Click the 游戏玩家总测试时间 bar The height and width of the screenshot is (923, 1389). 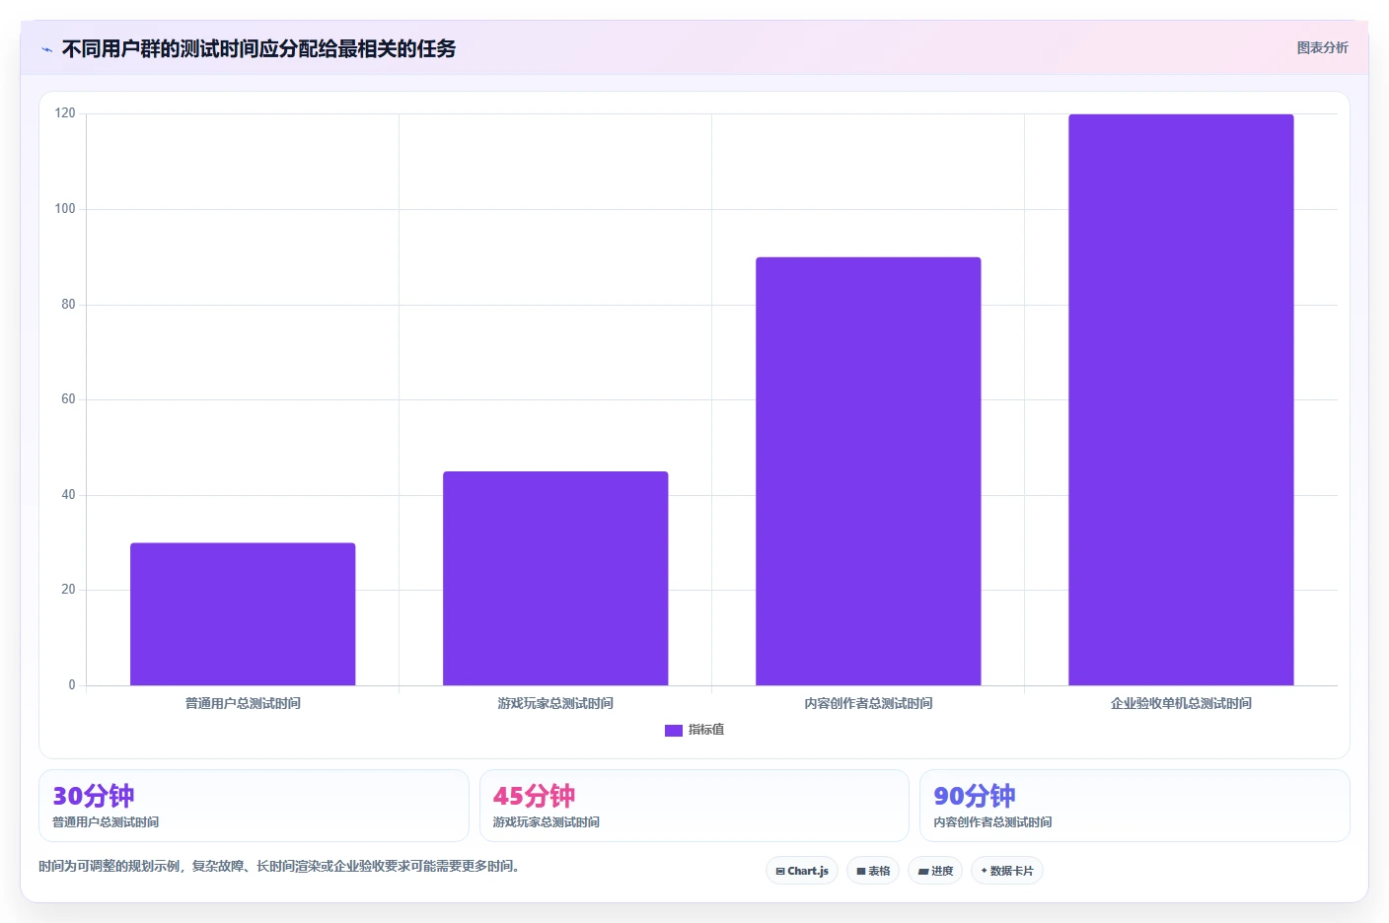click(x=555, y=578)
